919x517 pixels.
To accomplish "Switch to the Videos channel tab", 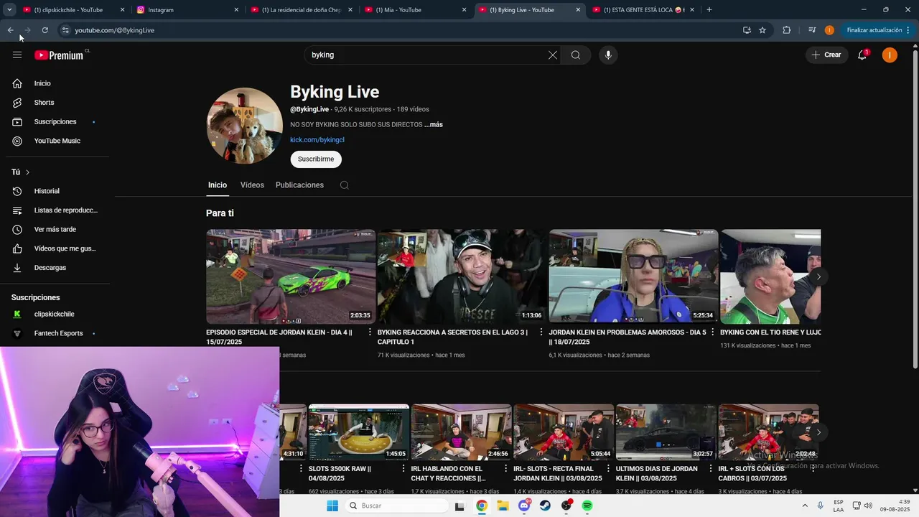I will coord(252,185).
